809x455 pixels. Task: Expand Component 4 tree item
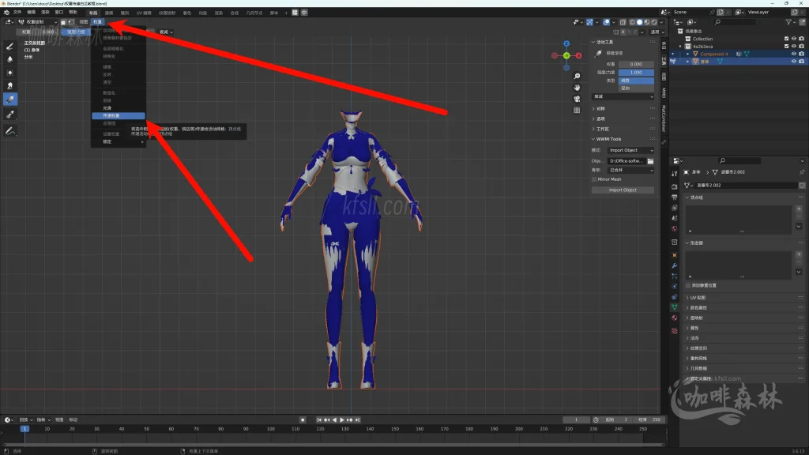click(688, 54)
